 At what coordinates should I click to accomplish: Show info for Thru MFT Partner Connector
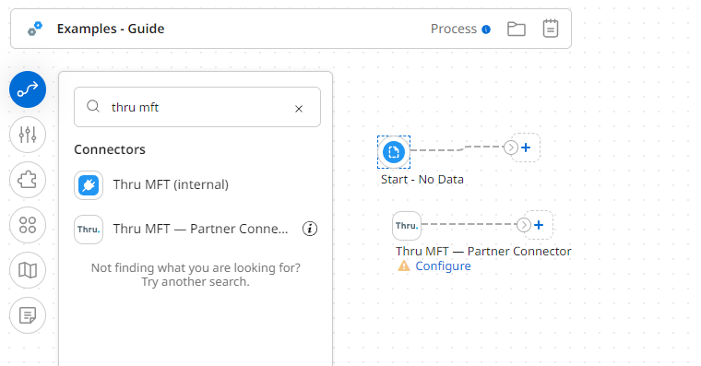pos(310,229)
